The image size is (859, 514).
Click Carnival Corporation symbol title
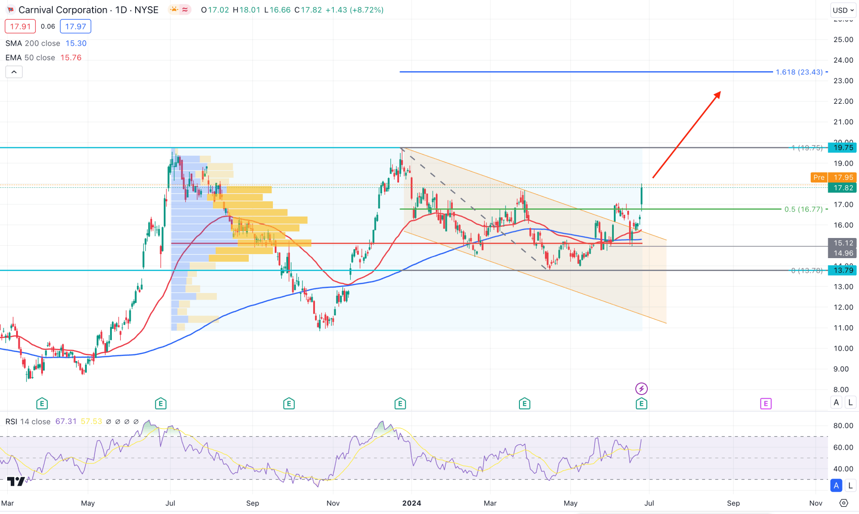click(x=63, y=10)
